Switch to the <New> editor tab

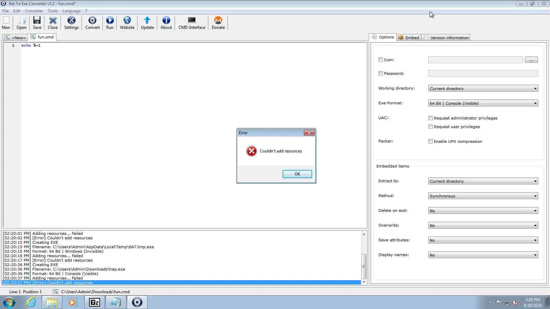click(15, 37)
